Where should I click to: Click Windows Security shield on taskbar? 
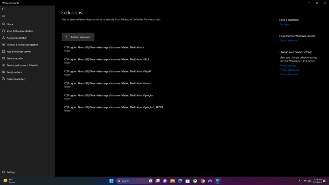pyautogui.click(x=218, y=181)
